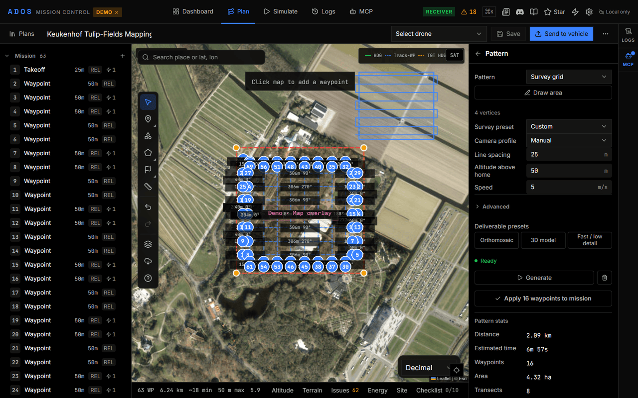Viewport: 638px width, 398px height.
Task: Open the LOGS side panel icon
Action: click(x=628, y=35)
